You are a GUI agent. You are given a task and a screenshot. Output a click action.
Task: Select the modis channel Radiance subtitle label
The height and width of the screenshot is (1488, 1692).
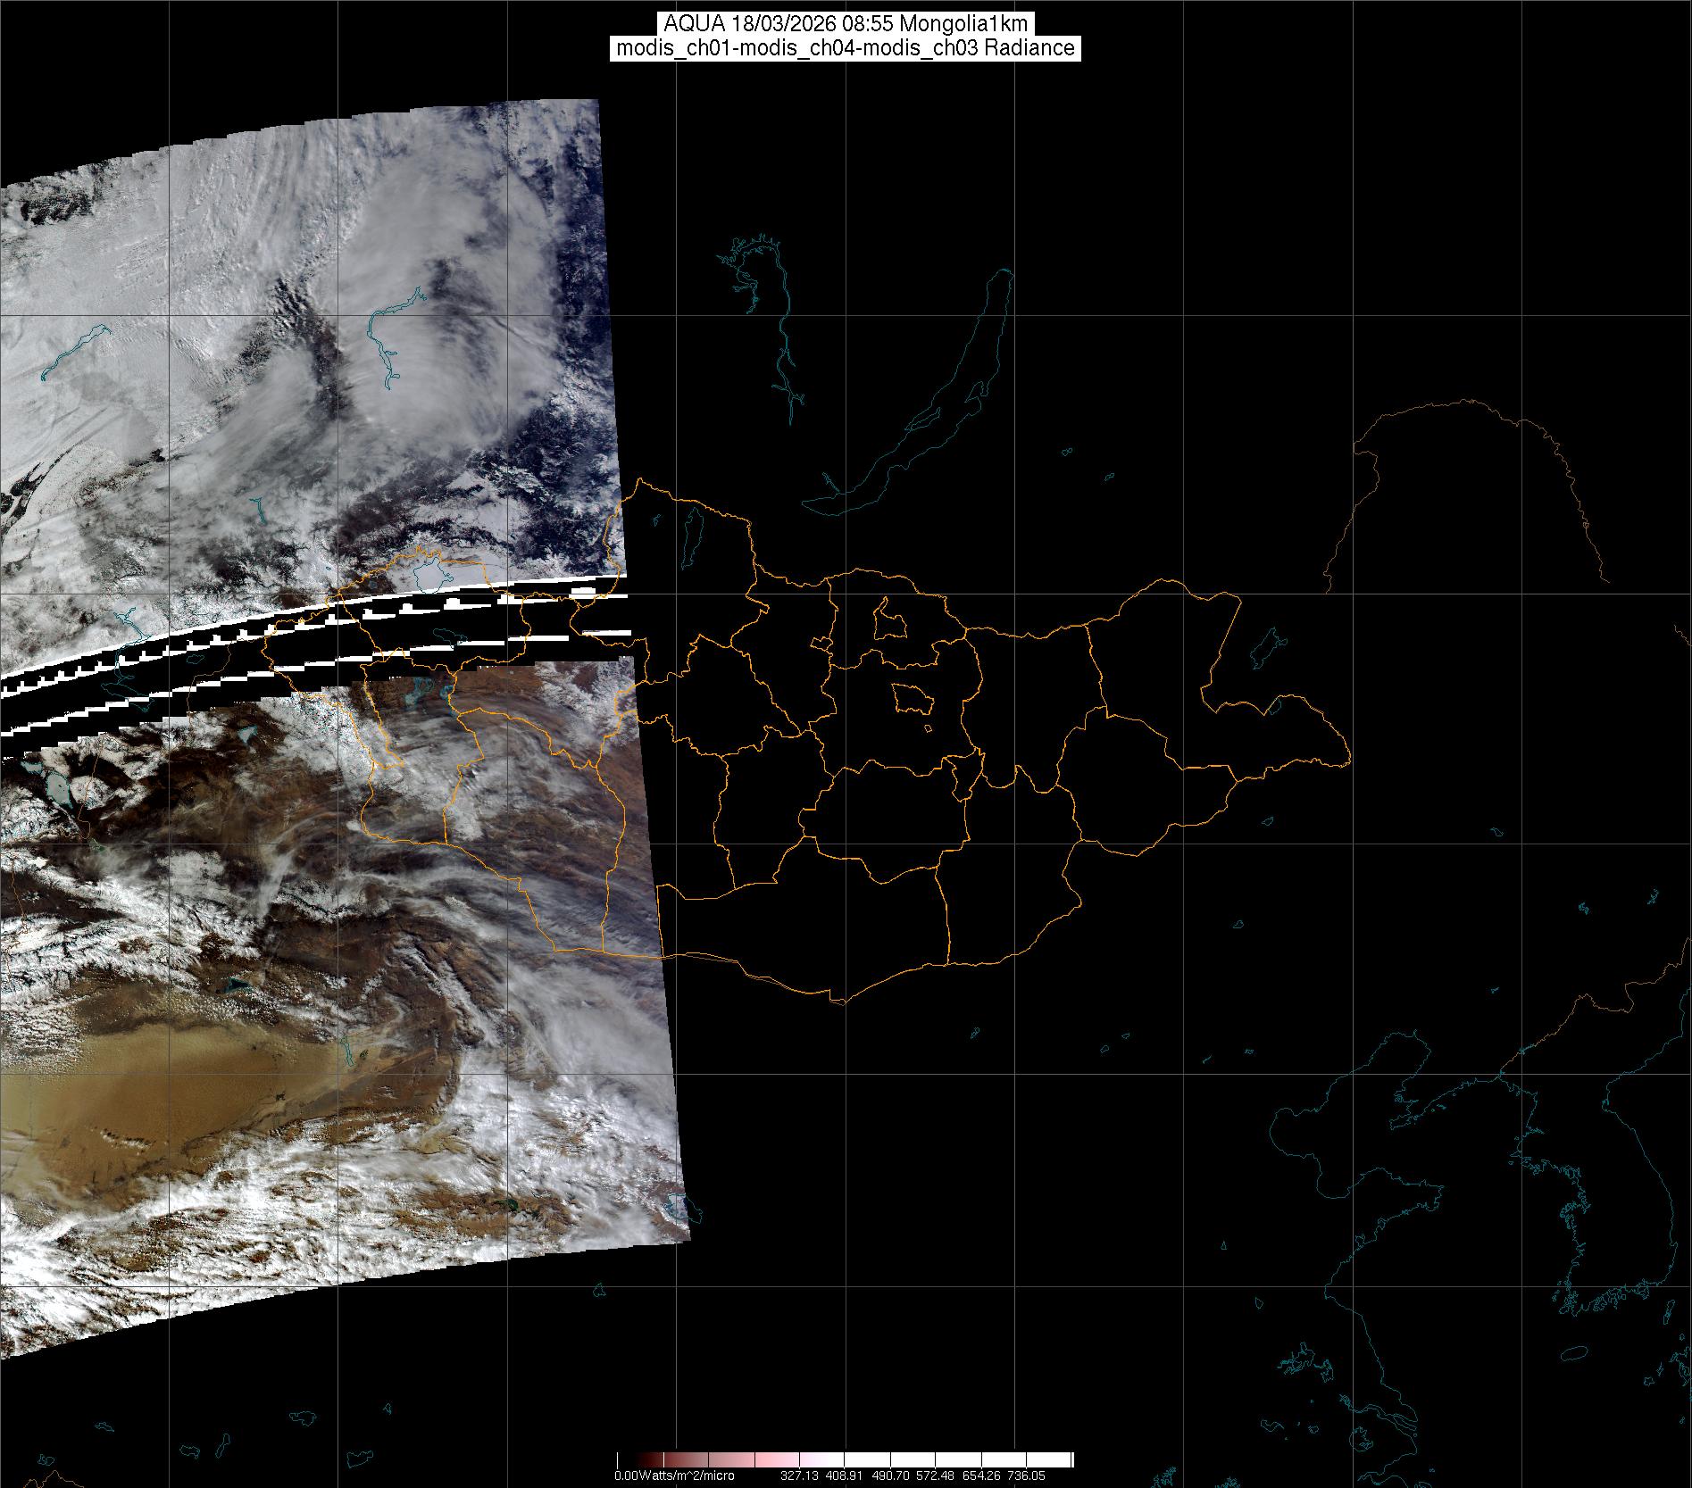[845, 48]
